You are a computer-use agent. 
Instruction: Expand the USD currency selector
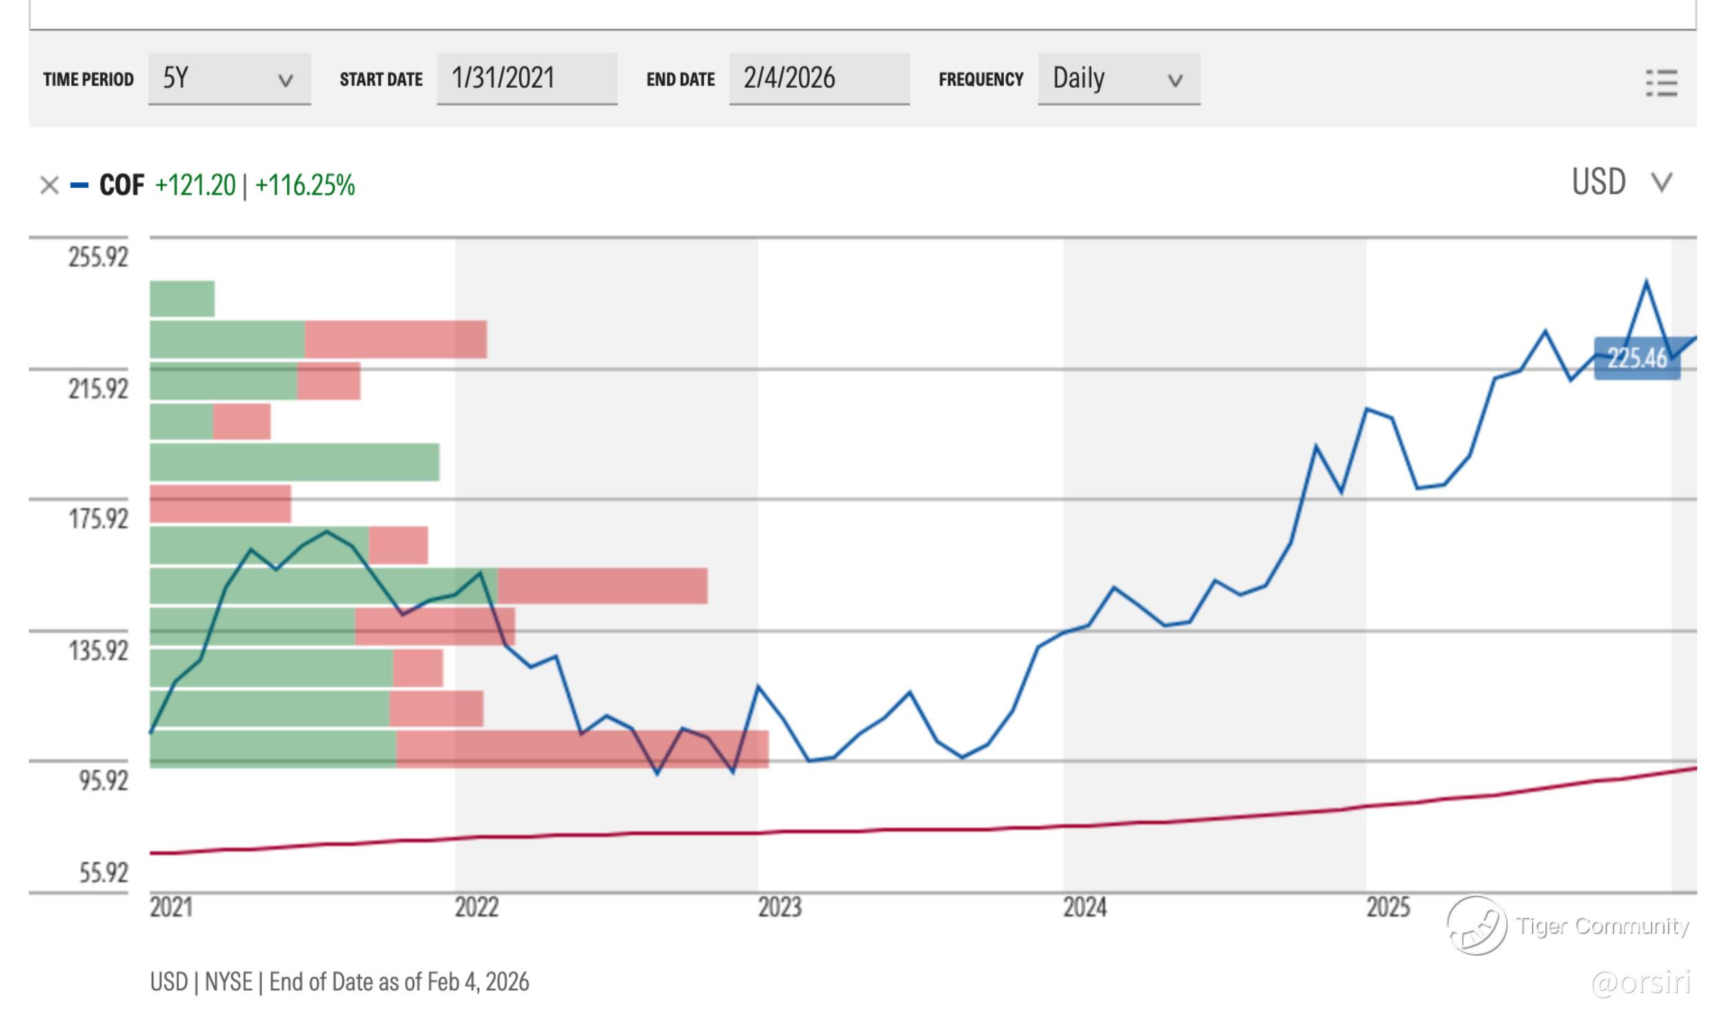coord(1621,182)
